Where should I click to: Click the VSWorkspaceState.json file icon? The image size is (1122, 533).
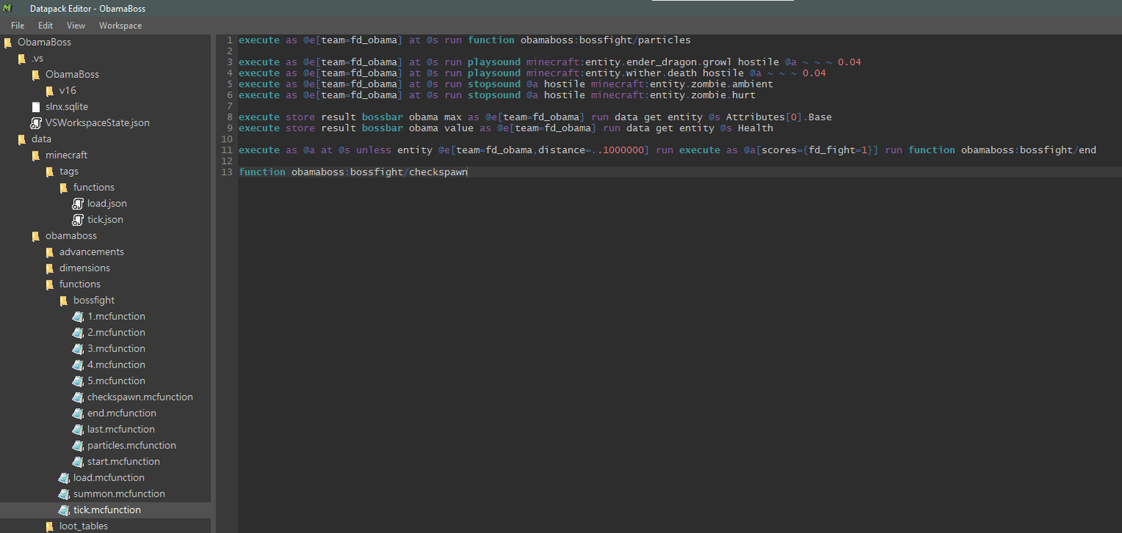click(x=36, y=123)
